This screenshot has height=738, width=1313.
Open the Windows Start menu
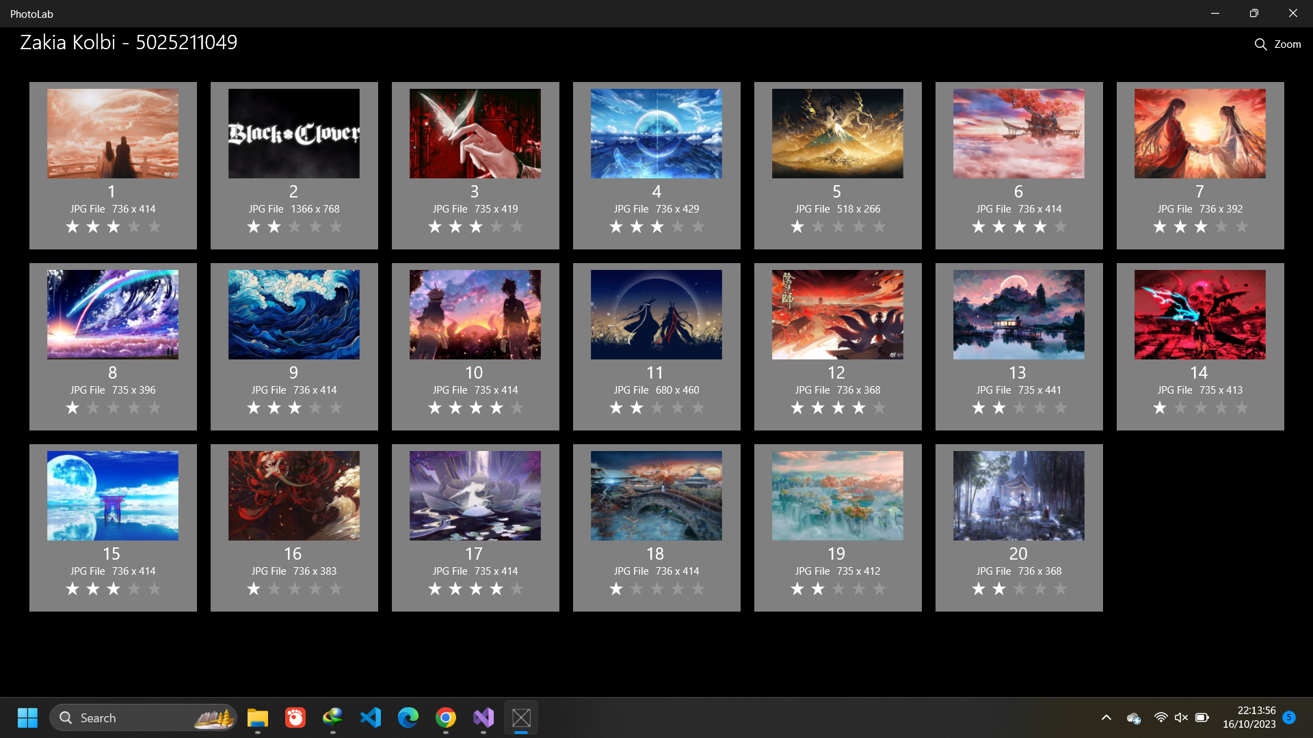[x=27, y=717]
